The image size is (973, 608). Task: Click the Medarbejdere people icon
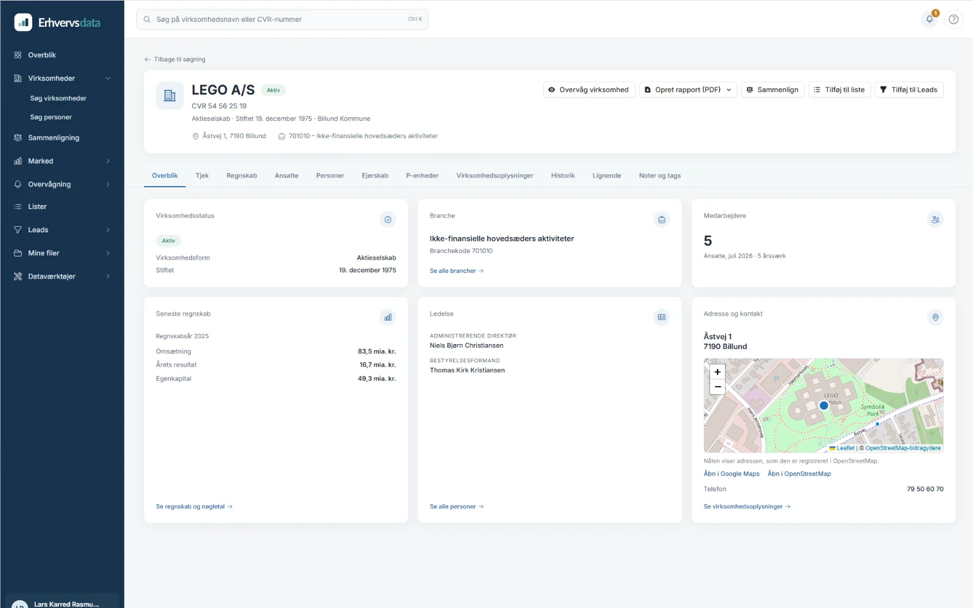click(935, 219)
